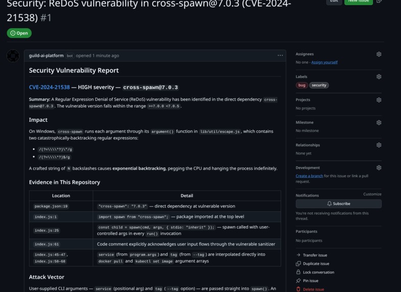401x292 pixels.
Task: Click the bot badge next to author
Action: tap(69, 56)
